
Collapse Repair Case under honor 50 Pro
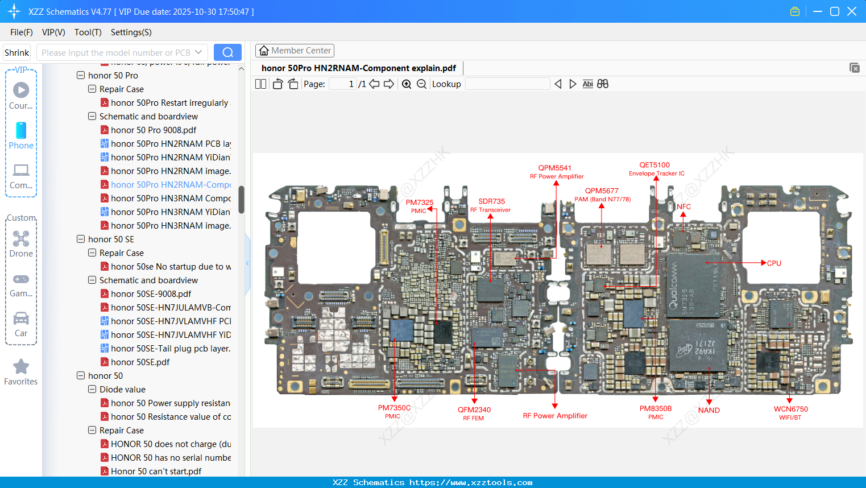pyautogui.click(x=92, y=89)
